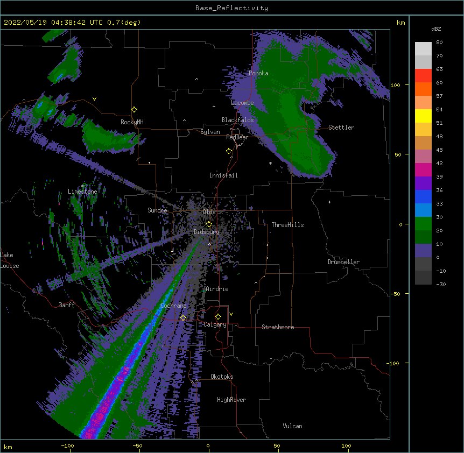Click the -100 km tick on bottom axis
The image size is (464, 453).
coord(68,445)
